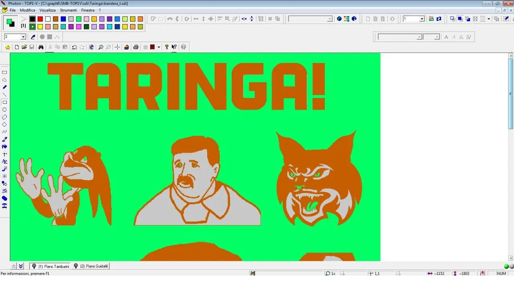The height and width of the screenshot is (289, 514).
Task: Toggle the third overlapping squares mode
Action: 468,19
